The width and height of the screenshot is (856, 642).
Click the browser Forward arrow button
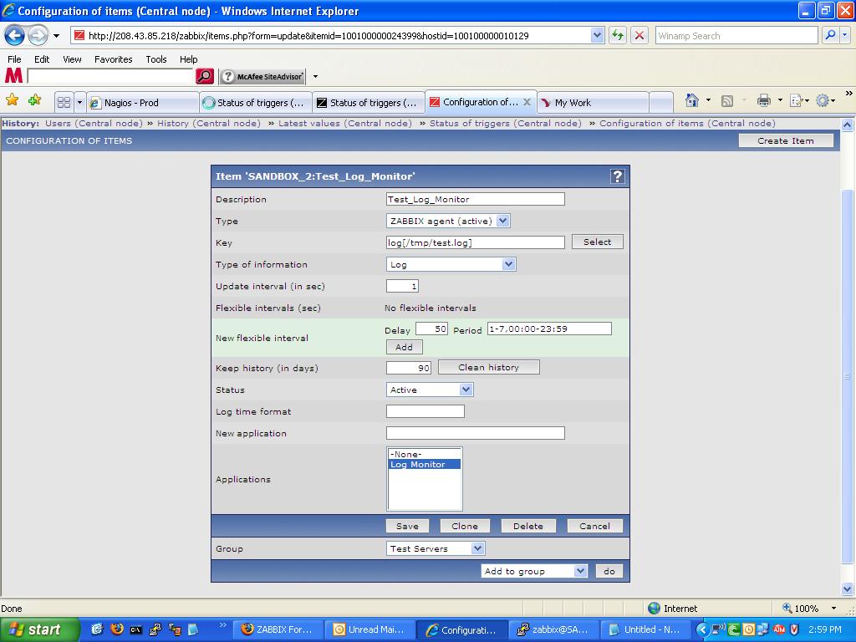[37, 36]
